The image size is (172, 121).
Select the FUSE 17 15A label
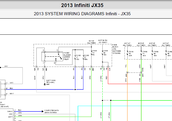pyautogui.click(x=78, y=57)
